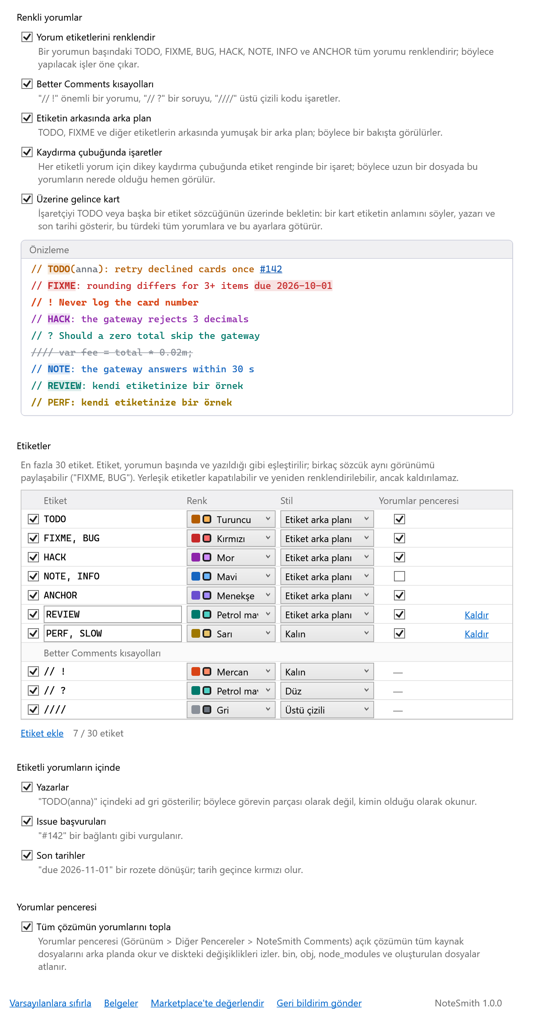
Task: Open the Düz style dropdown for // ?
Action: (327, 691)
